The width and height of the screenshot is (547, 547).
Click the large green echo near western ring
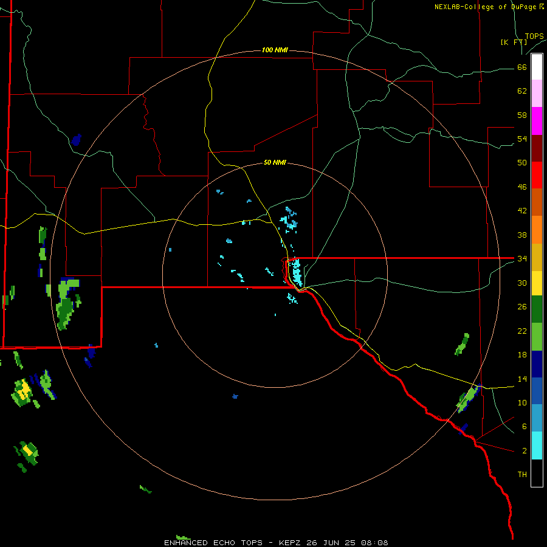point(67,303)
